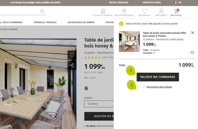Click Valider ma commande button
The width and height of the screenshot is (198, 129).
point(158,77)
